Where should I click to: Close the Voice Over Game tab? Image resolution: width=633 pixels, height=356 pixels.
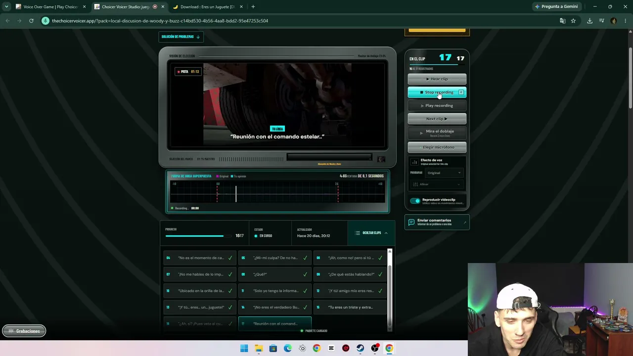tap(84, 7)
